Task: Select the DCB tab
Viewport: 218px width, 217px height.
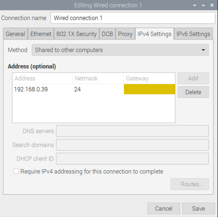Action: [107, 34]
